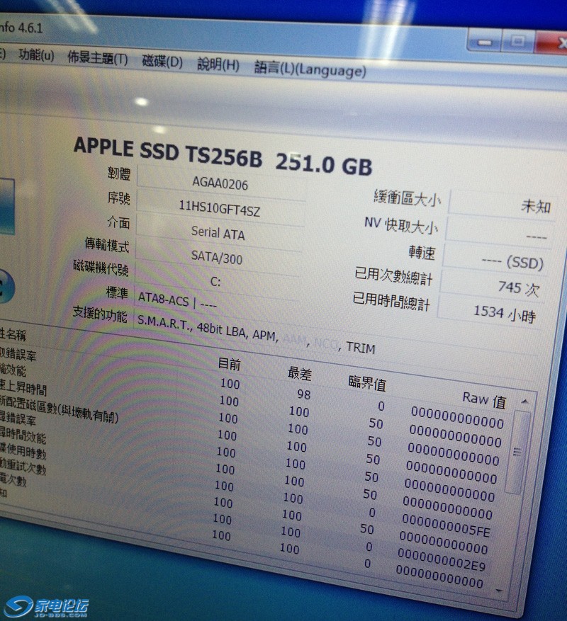Viewport: 567px width, 621px height.
Task: Click the scrollbar up arrow in the S.M.A.R.T. list
Action: 525,402
